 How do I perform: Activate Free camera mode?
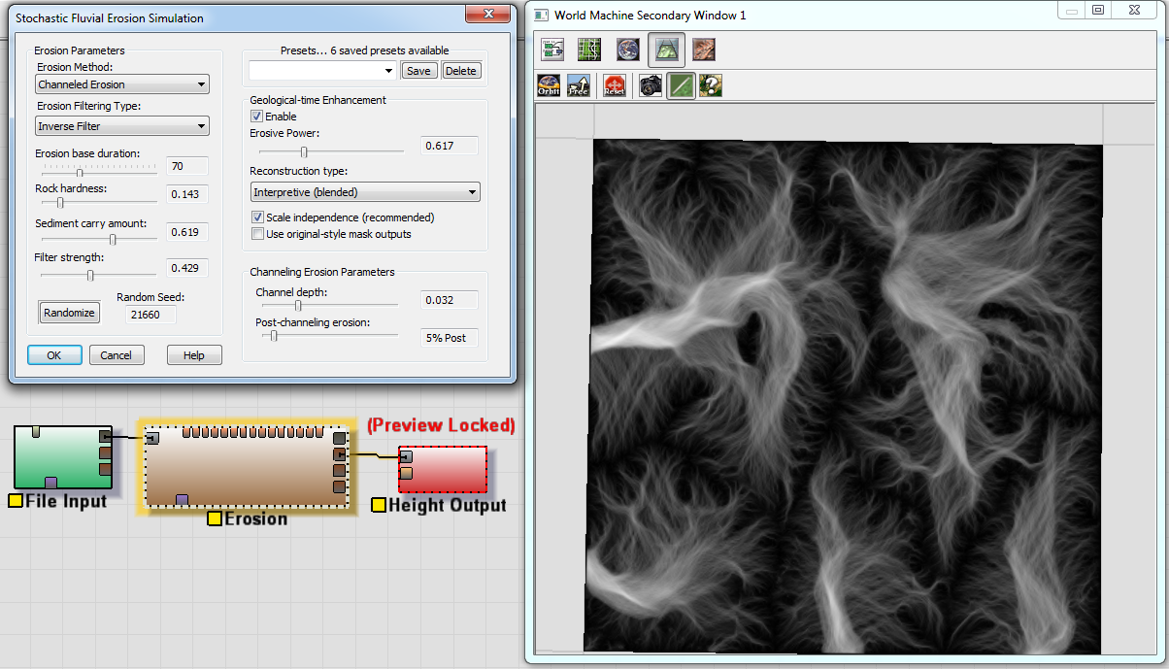[x=578, y=85]
